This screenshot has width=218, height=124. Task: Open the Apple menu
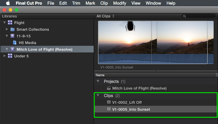[8, 3]
